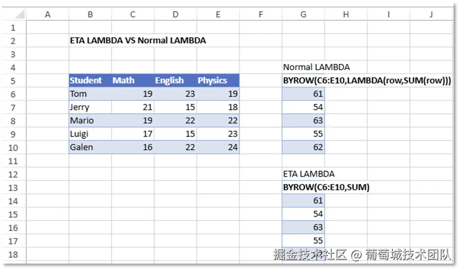Image resolution: width=460 pixels, height=270 pixels.
Task: Click row header 13
Action: 13,187
